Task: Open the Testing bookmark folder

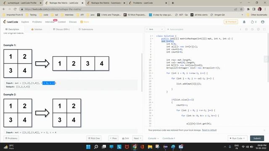Action: (x=31, y=15)
